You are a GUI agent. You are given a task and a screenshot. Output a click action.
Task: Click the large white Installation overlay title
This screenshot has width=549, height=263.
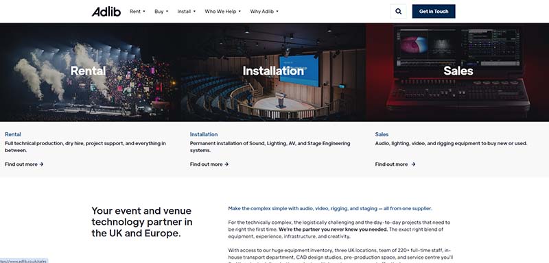coord(273,71)
